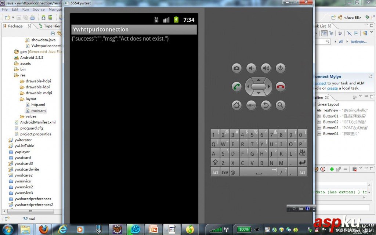Viewport: 376px width, 235px height.
Task: Click the return key on emulator keyboard
Action: [302, 162]
